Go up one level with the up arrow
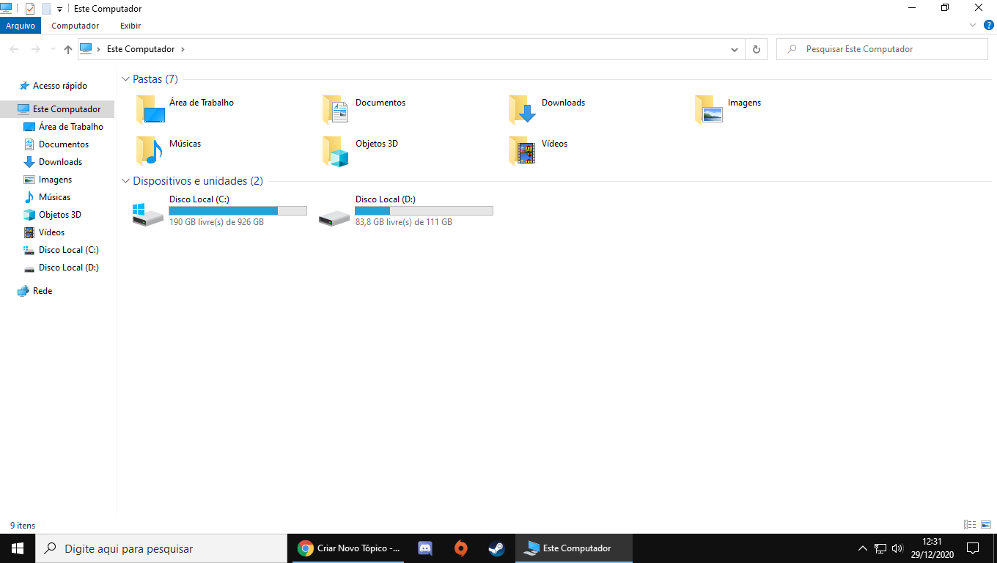This screenshot has width=997, height=563. (68, 49)
